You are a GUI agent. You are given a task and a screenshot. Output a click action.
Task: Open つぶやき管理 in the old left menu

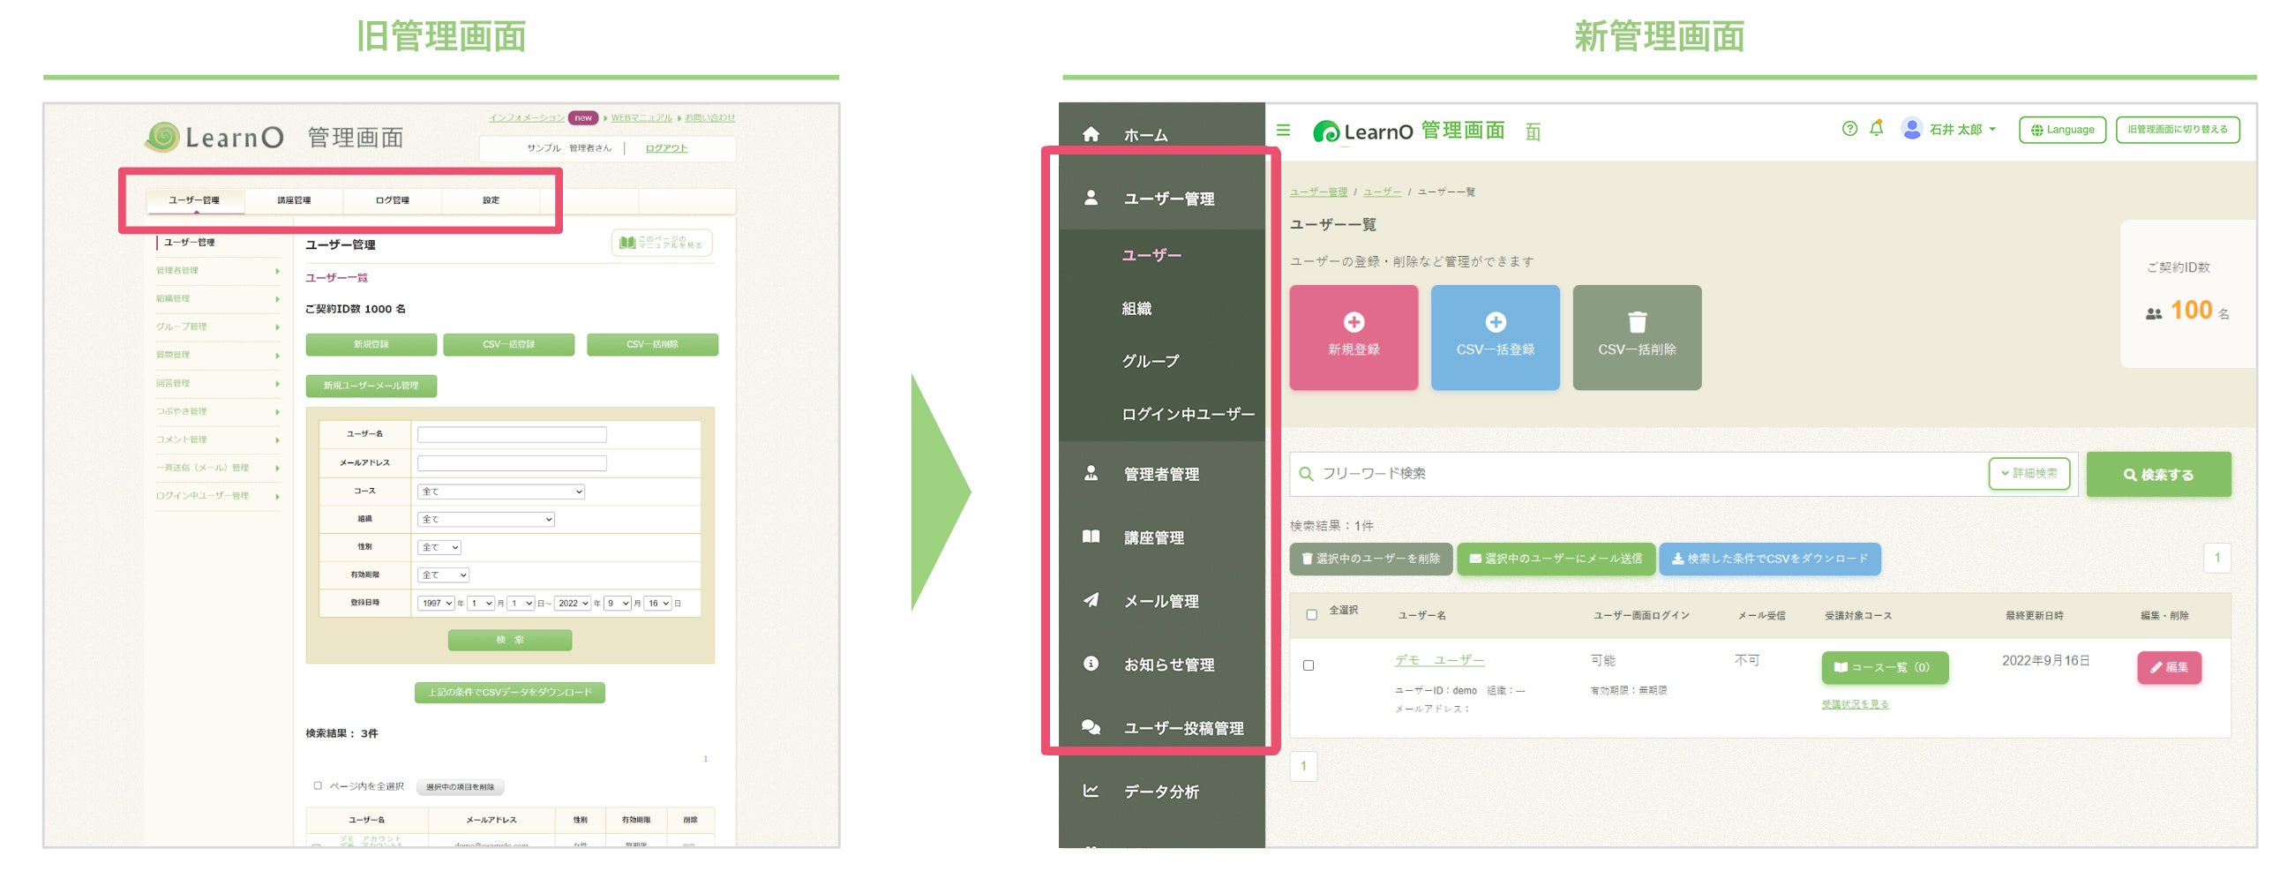[218, 411]
